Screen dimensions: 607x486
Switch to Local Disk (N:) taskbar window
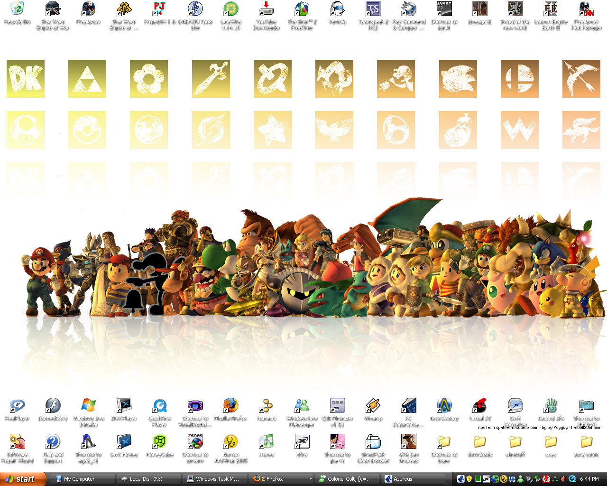coord(148,479)
